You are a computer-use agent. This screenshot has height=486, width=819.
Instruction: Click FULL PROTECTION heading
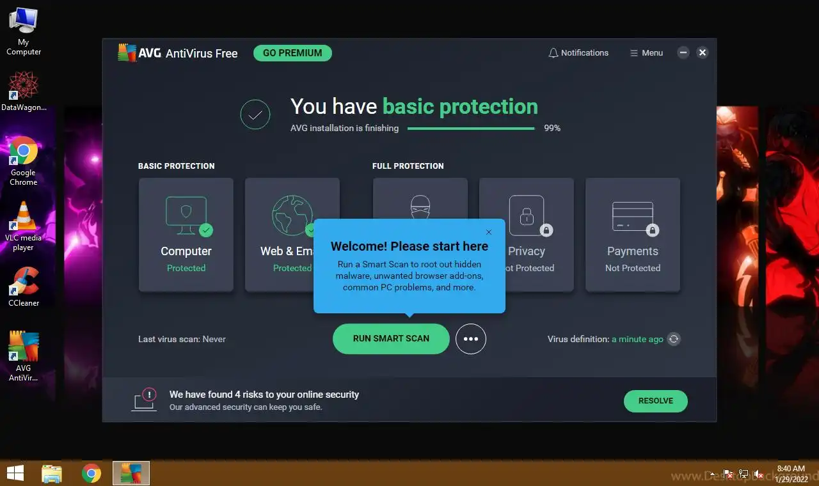tap(408, 166)
